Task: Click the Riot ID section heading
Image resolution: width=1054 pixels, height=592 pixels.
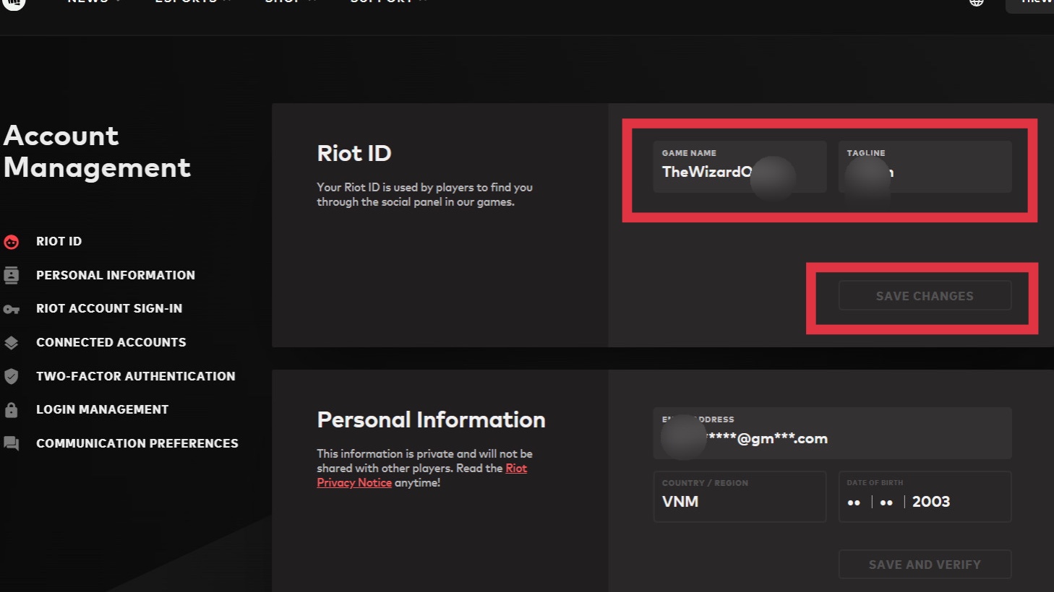Action: tap(354, 153)
